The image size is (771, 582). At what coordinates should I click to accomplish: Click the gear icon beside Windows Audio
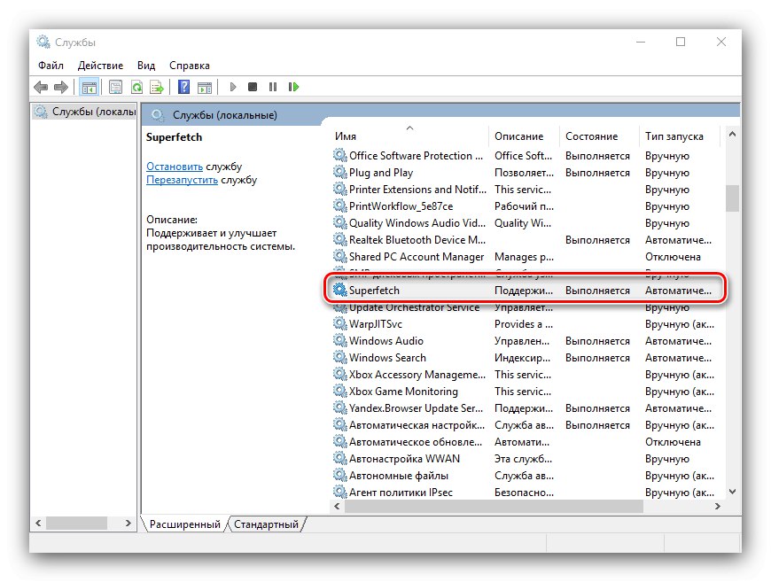(339, 340)
